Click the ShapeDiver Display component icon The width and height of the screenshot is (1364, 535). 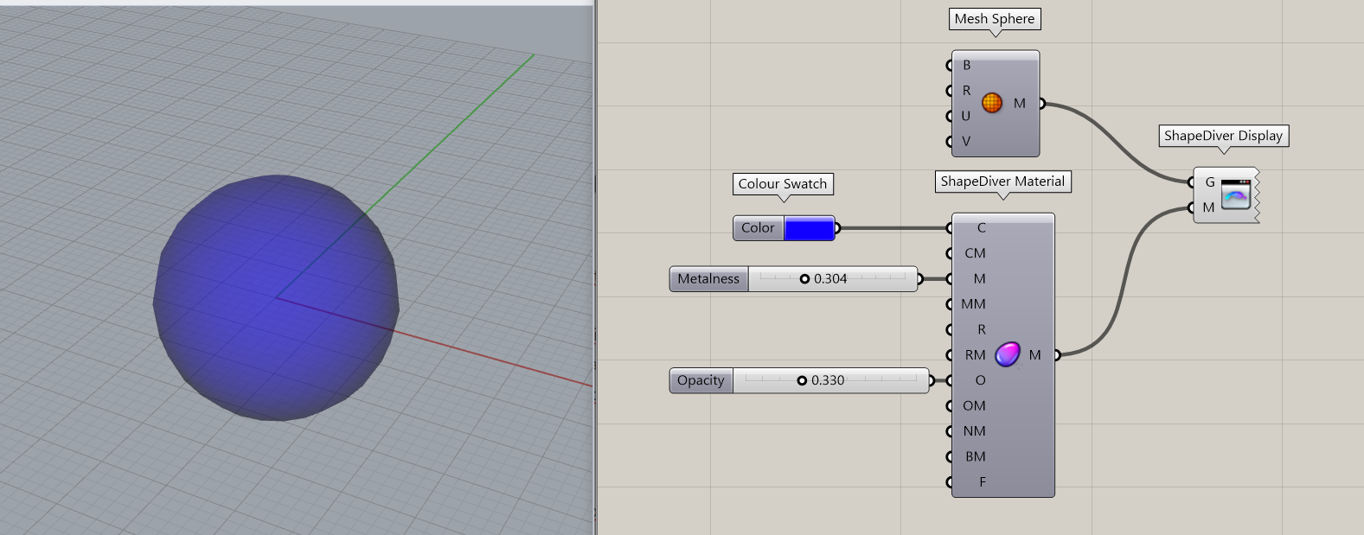click(1236, 194)
